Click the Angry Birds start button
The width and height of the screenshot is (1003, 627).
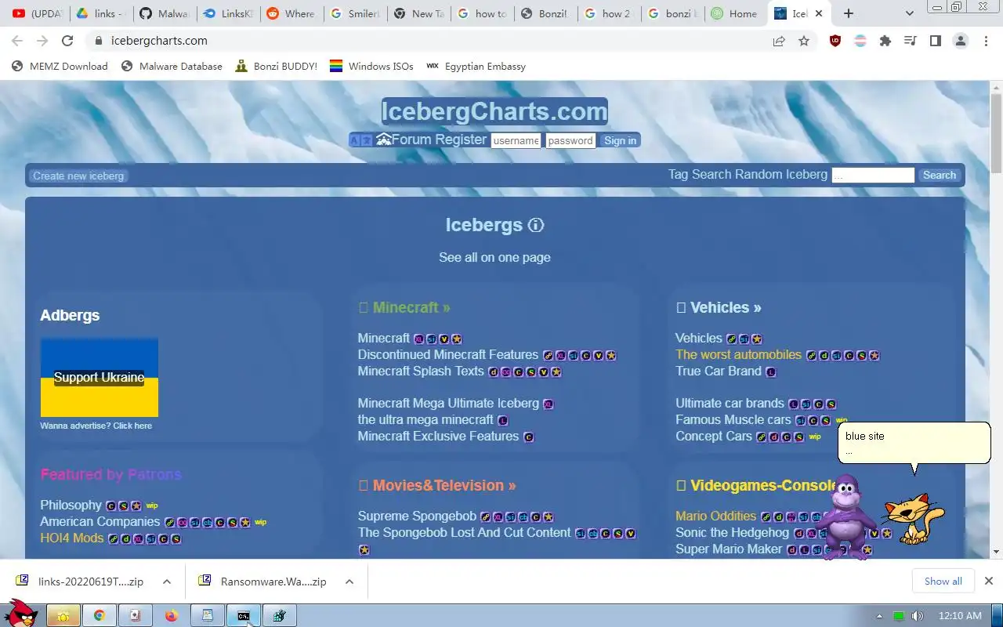pos(20,614)
